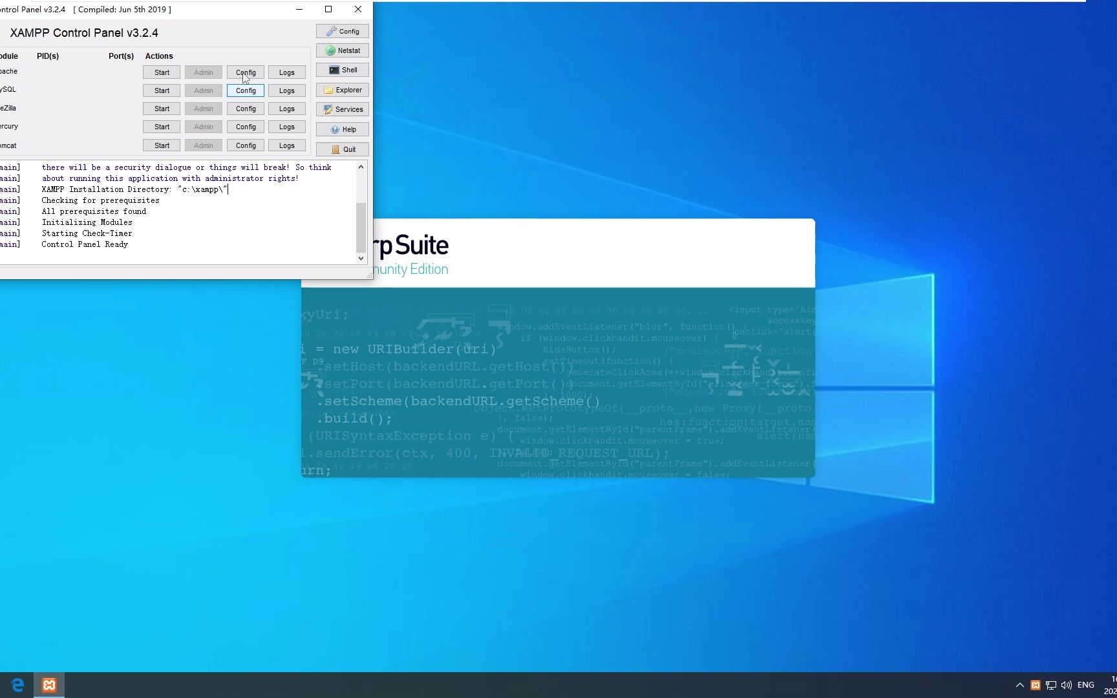Click log line 'Control Panel Ready'
Screen dimensions: 1117x698
(x=85, y=244)
